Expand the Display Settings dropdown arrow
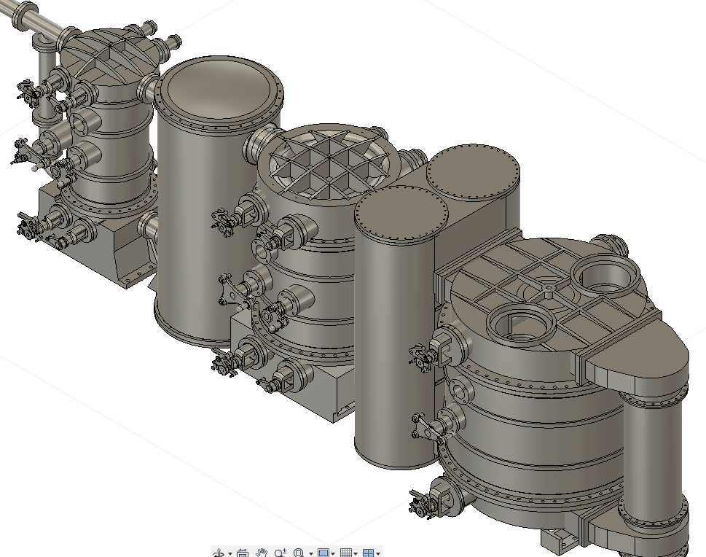This screenshot has height=557, width=706. point(333,553)
